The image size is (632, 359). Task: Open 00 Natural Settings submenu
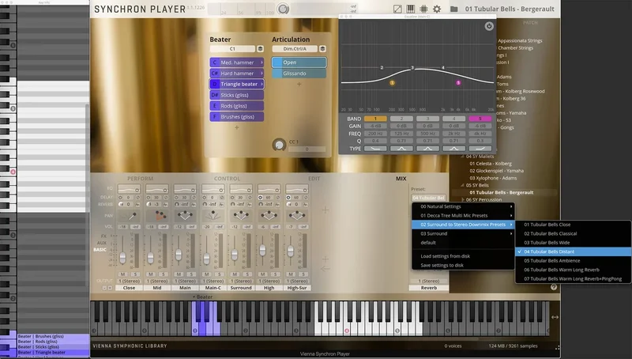coord(463,206)
